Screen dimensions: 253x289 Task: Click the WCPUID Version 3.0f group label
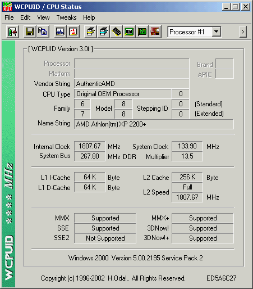coord(61,49)
